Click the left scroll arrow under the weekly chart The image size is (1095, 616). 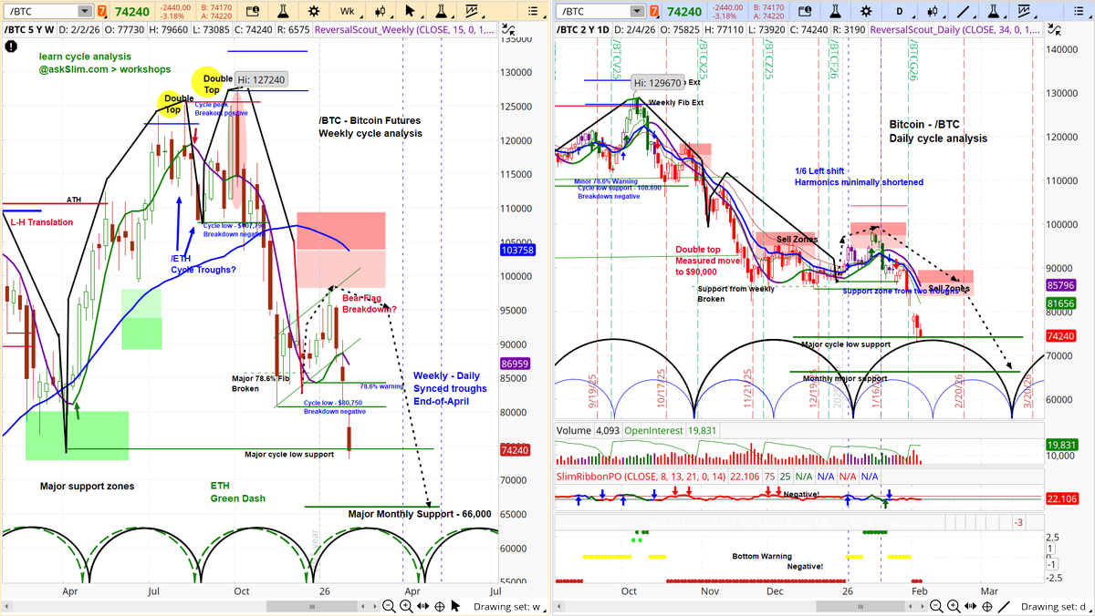pos(6,606)
